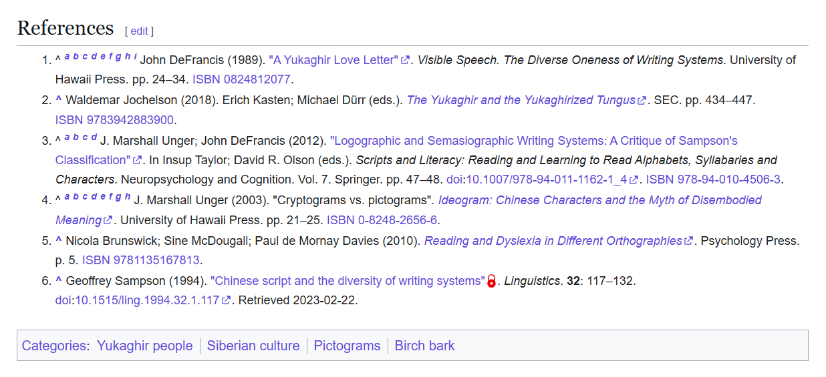The width and height of the screenshot is (826, 377).
Task: Click author text "John DeFrancis (1989)"
Action: click(202, 60)
